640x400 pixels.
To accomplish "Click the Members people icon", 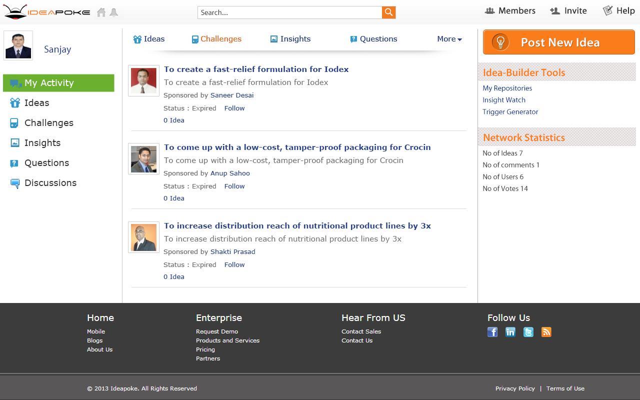I will [x=490, y=10].
